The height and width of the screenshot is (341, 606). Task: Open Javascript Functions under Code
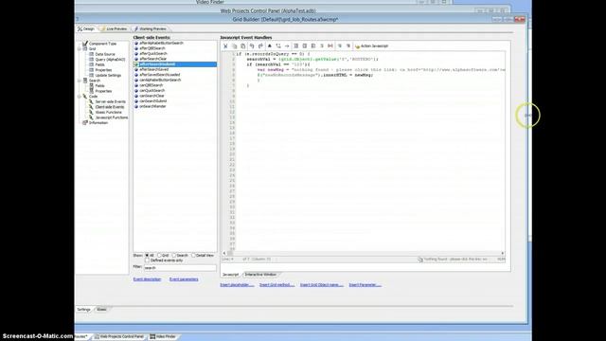pos(112,117)
